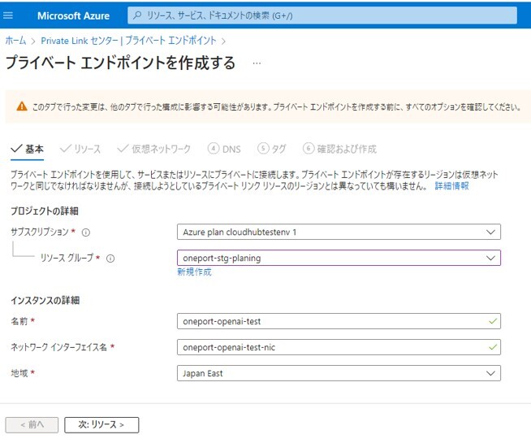Open the タグ tab

click(x=272, y=149)
